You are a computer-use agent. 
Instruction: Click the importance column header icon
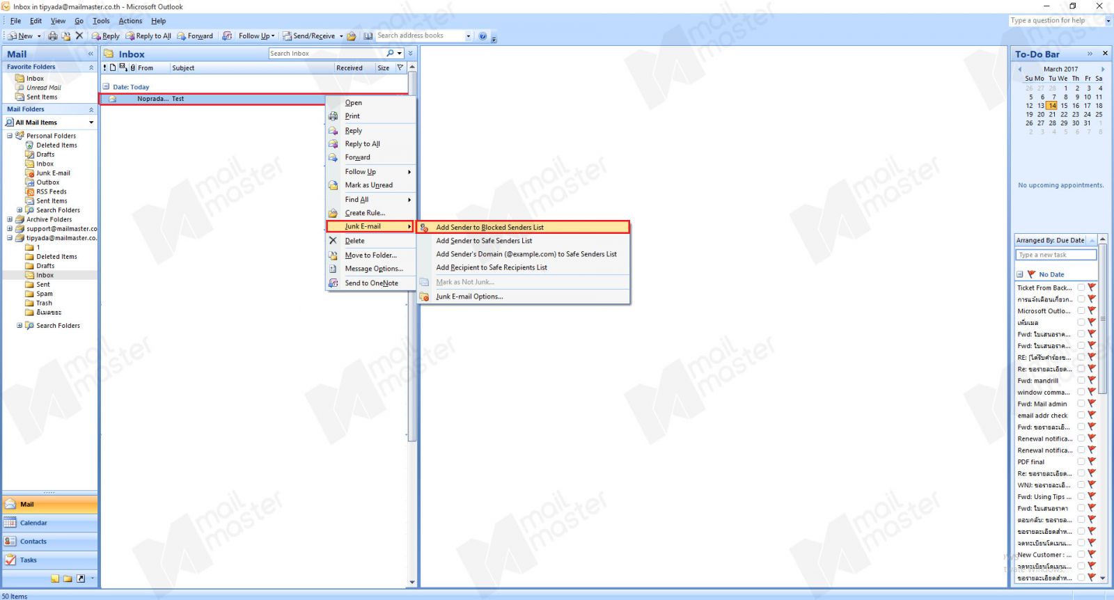click(105, 68)
